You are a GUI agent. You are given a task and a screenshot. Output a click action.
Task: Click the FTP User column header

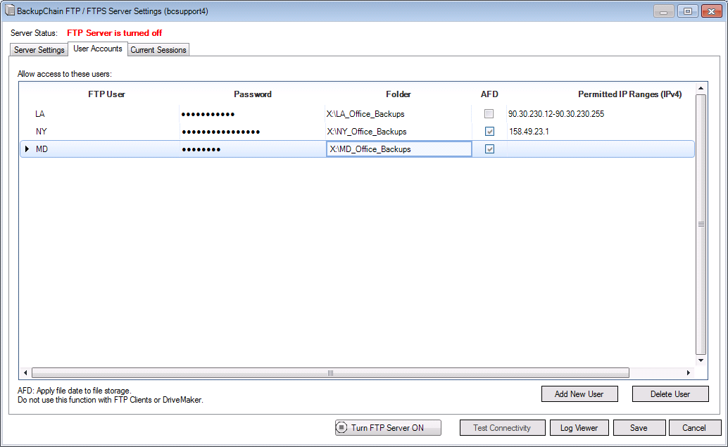106,94
